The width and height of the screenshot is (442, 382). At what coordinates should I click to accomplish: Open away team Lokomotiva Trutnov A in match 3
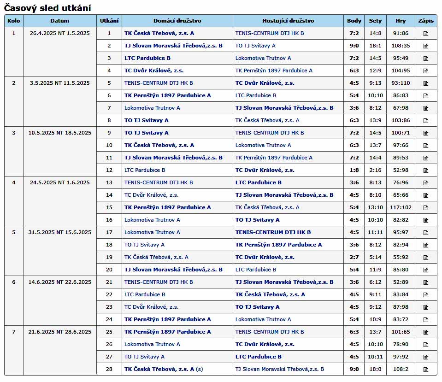263,58
